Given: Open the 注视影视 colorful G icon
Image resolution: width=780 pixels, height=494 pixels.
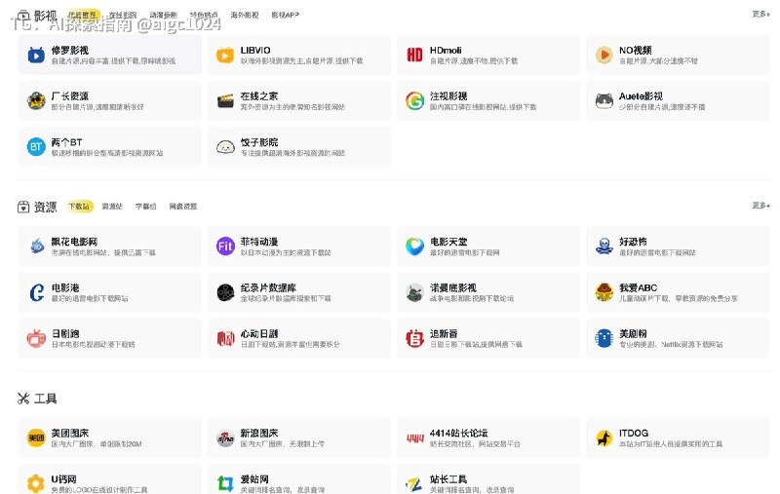Looking at the screenshot, I should [x=415, y=101].
